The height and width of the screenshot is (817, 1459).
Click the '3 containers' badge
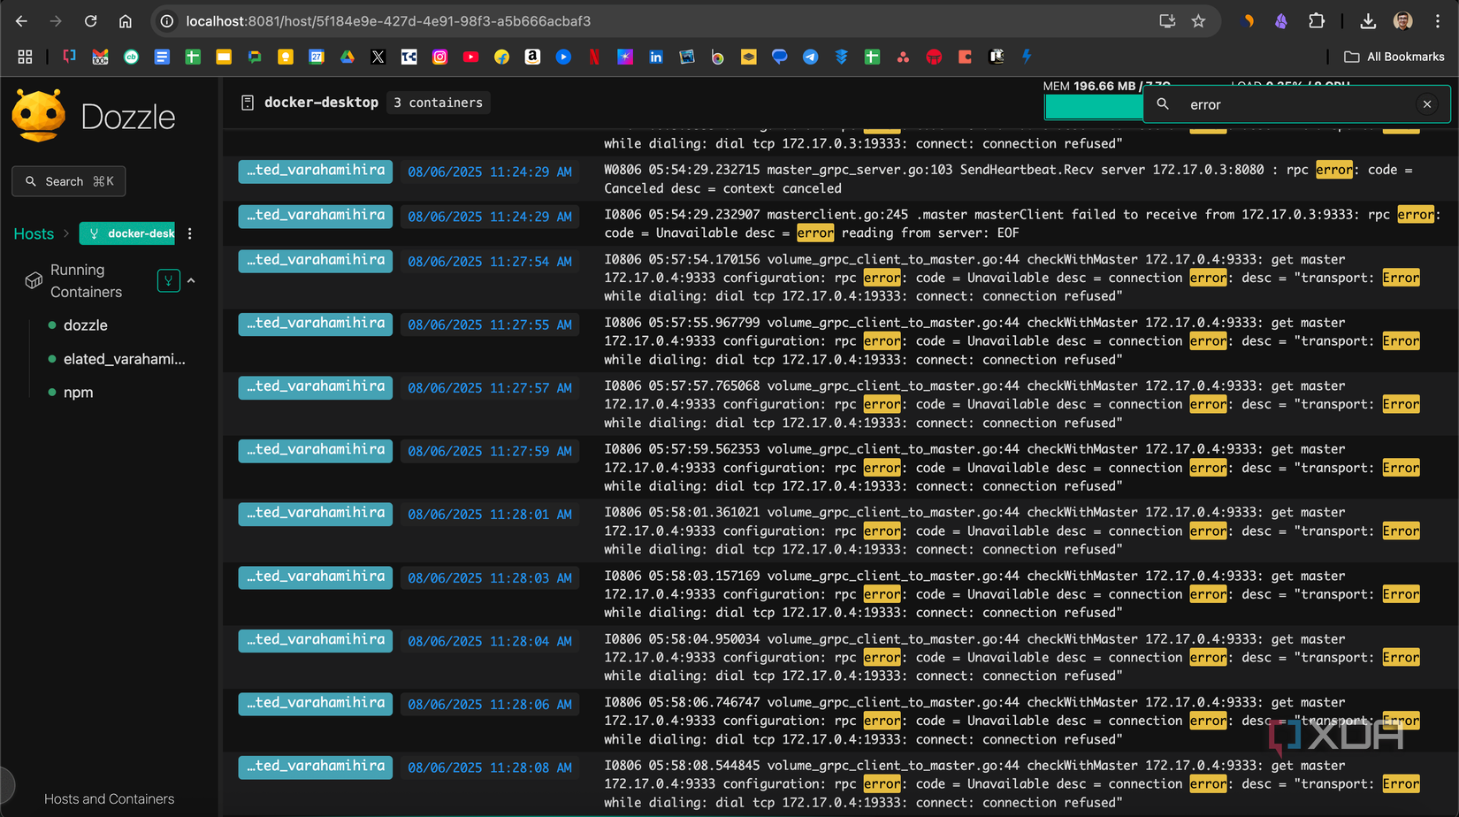coord(439,103)
